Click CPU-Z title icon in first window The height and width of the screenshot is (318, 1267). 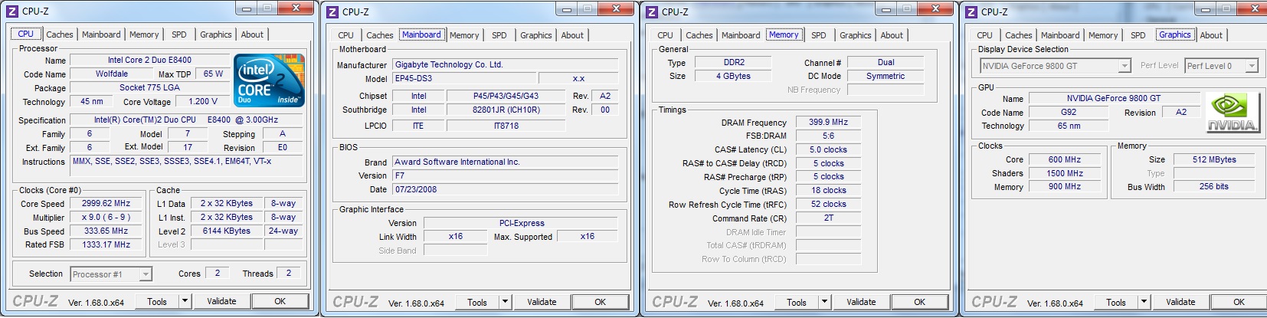(x=11, y=11)
